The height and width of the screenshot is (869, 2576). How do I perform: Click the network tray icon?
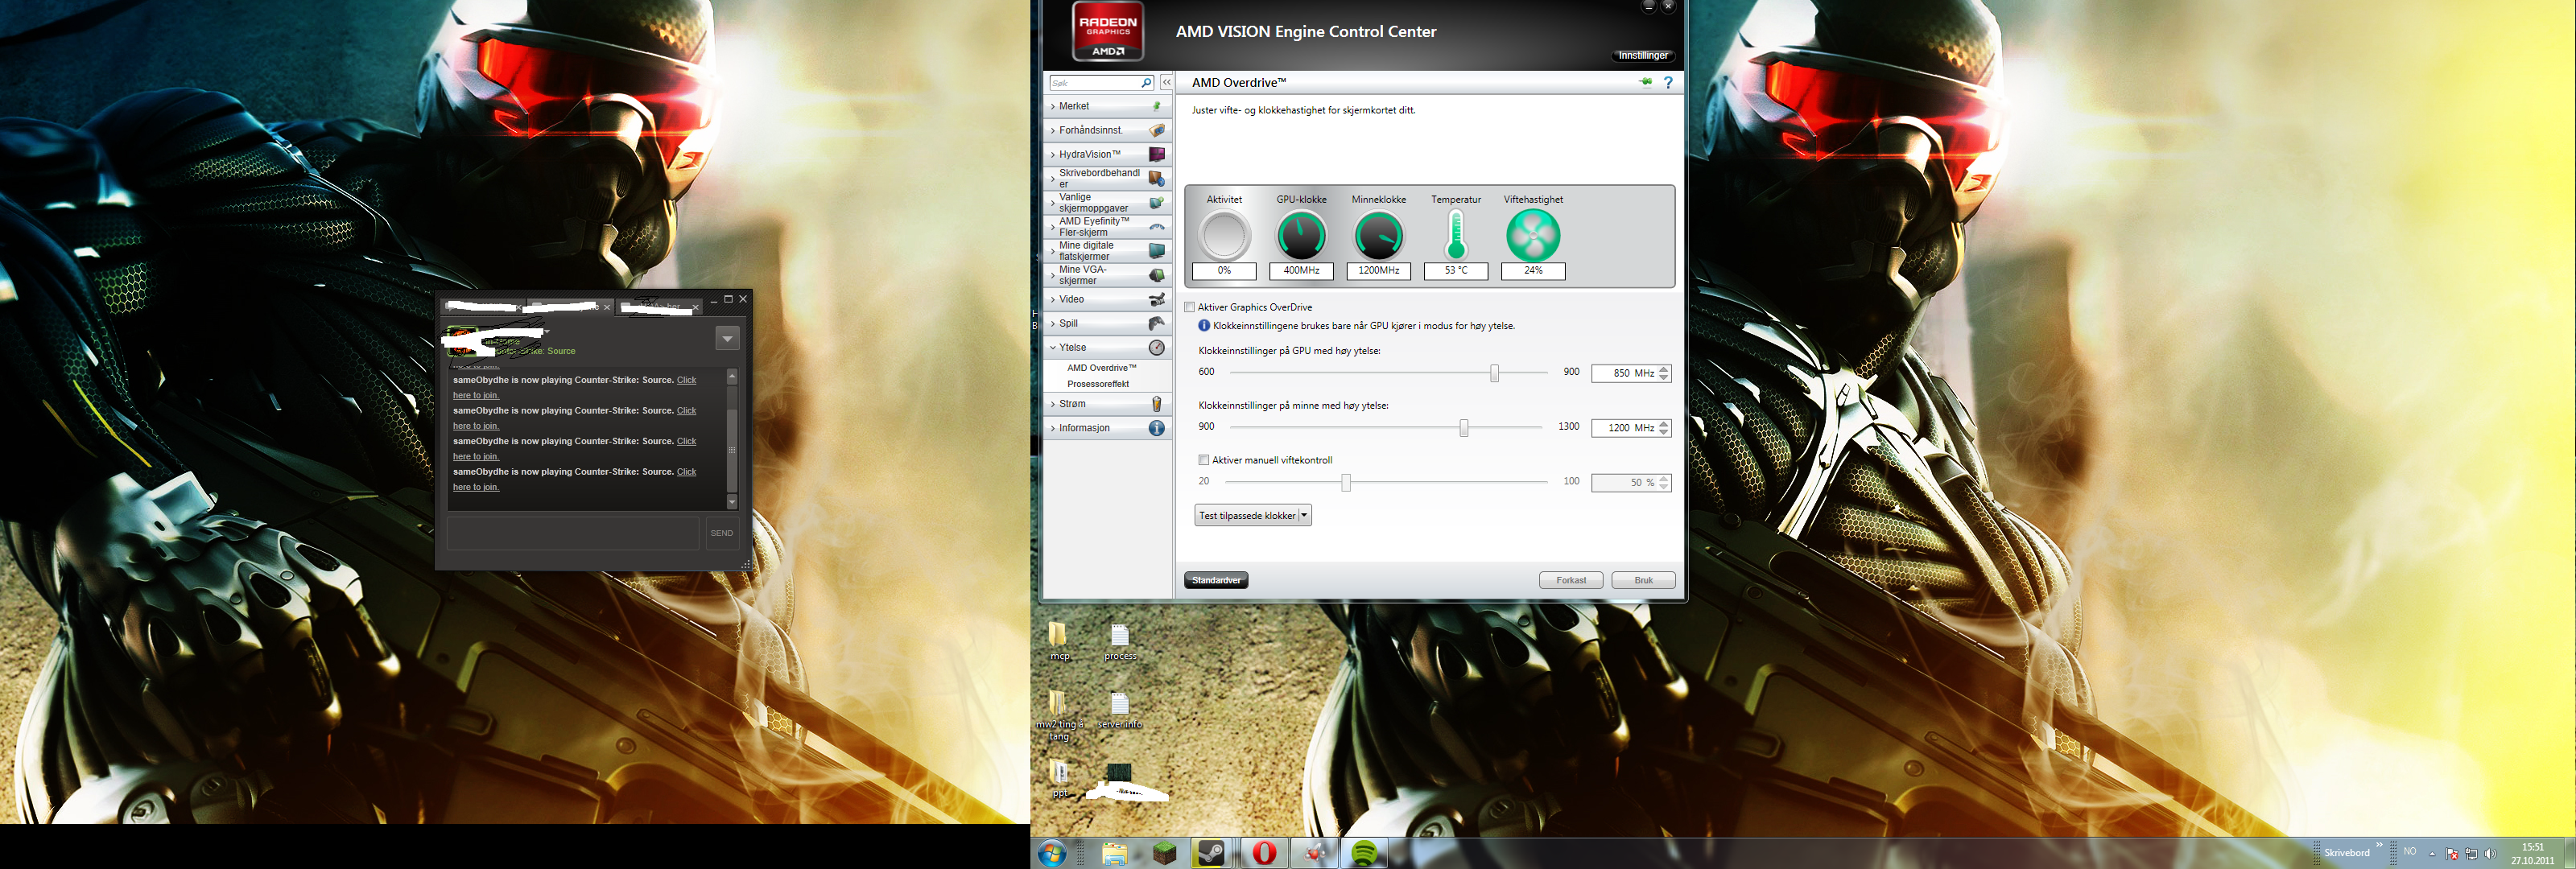coord(2471,854)
